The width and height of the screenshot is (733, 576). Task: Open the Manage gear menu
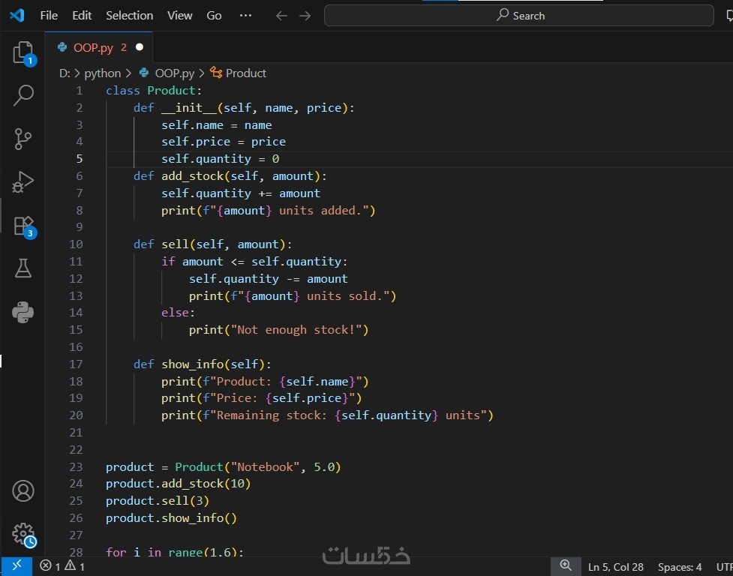[x=23, y=535]
